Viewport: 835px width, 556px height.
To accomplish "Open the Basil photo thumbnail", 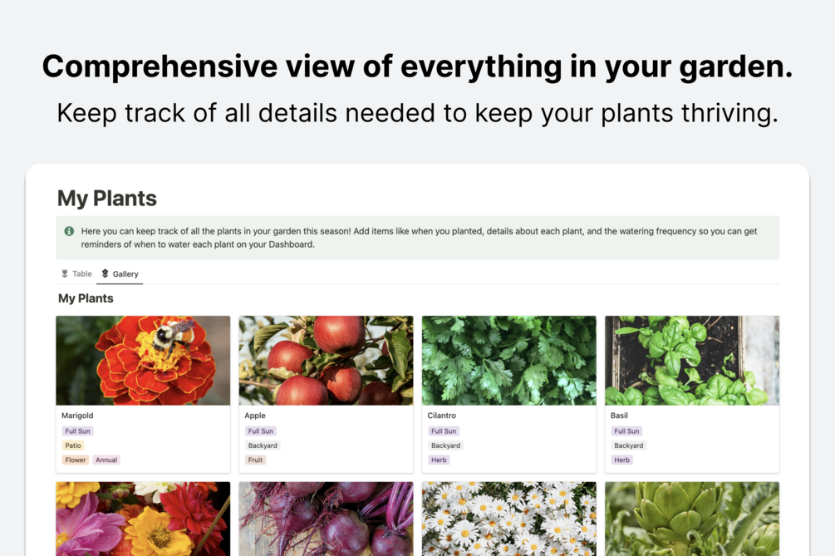I will pyautogui.click(x=692, y=361).
